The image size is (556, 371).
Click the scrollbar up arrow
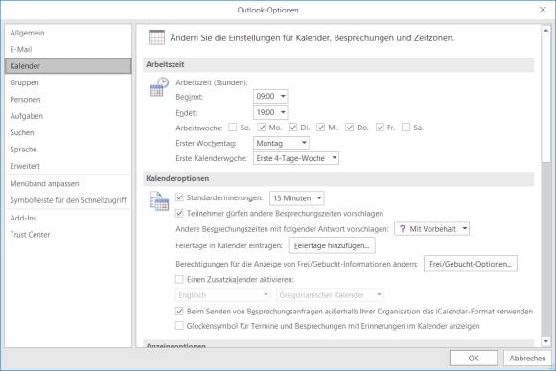click(x=545, y=31)
